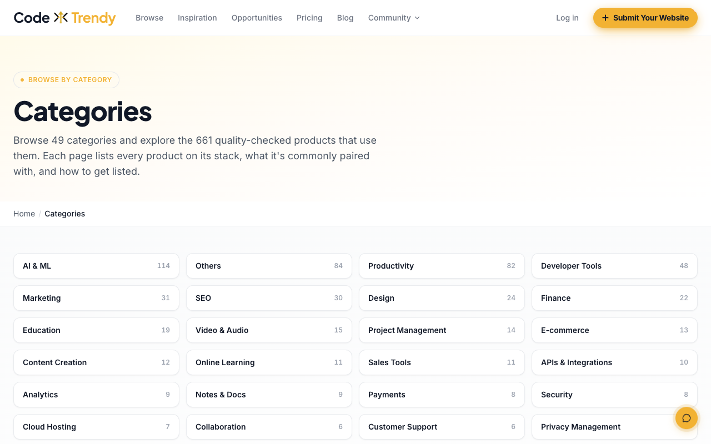The height and width of the screenshot is (444, 711).
Task: Click the Browse by Category badge
Action: pyautogui.click(x=66, y=80)
